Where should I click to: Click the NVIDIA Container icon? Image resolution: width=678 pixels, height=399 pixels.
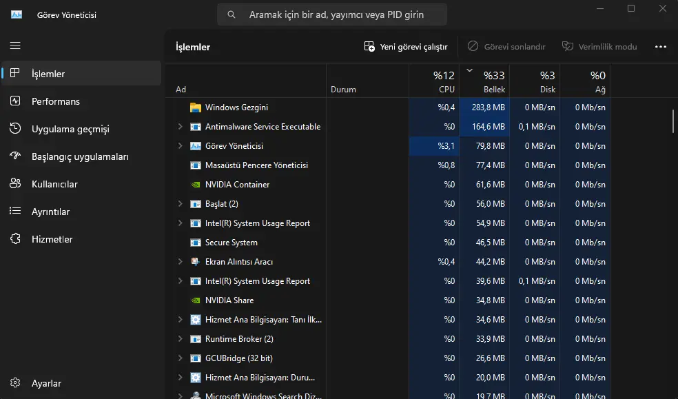(196, 185)
